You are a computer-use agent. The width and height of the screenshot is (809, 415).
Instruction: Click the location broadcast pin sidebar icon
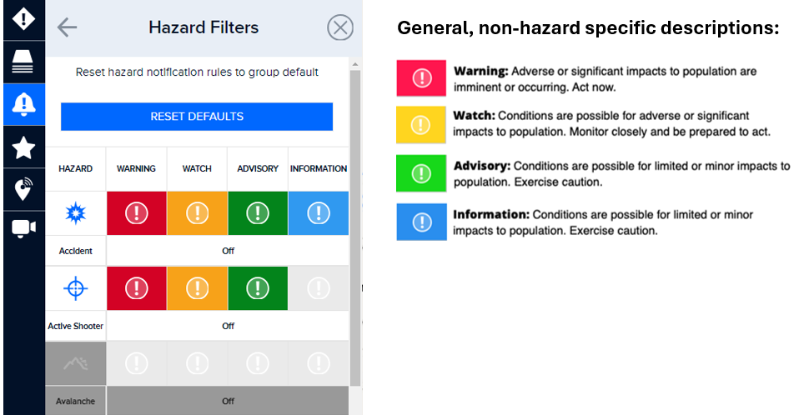23,191
